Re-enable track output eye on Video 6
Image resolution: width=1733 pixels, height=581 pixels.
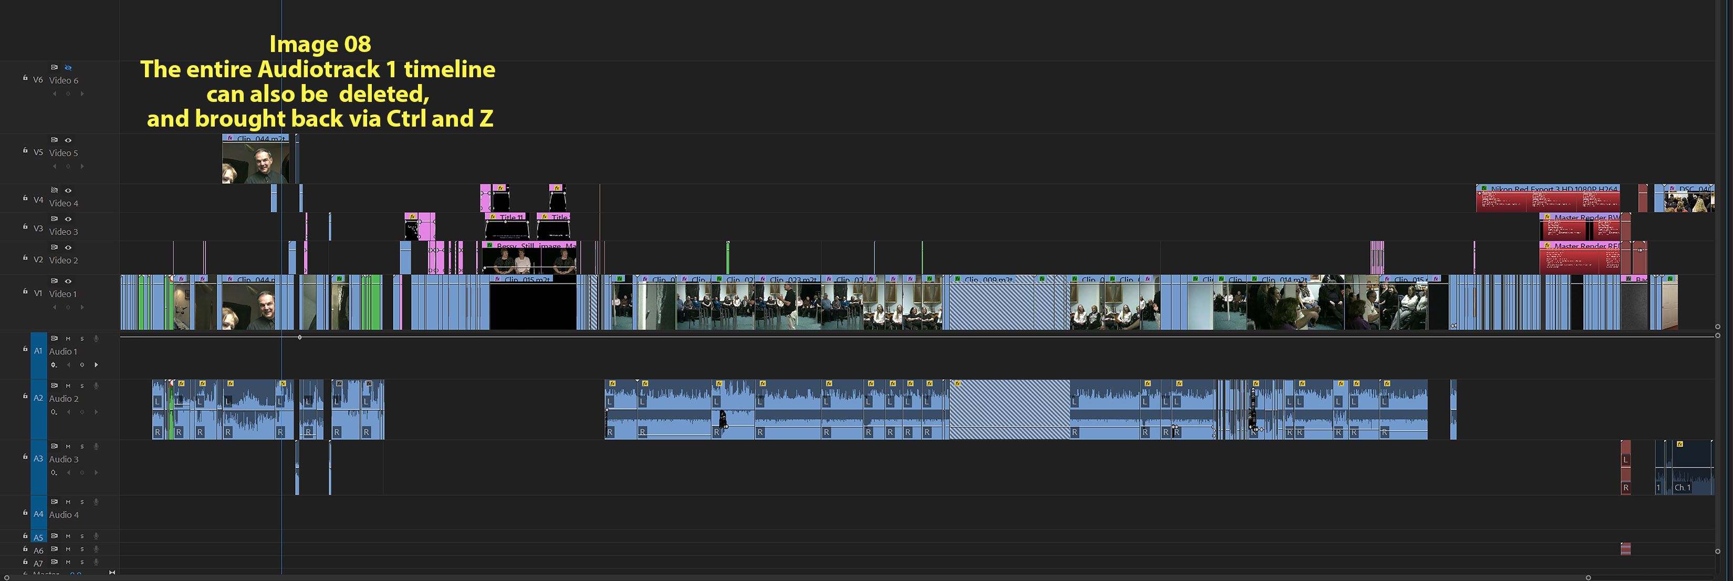[x=68, y=67]
